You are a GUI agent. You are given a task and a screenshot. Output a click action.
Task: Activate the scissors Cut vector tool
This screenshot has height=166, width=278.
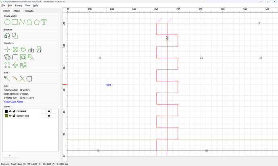coord(22,79)
